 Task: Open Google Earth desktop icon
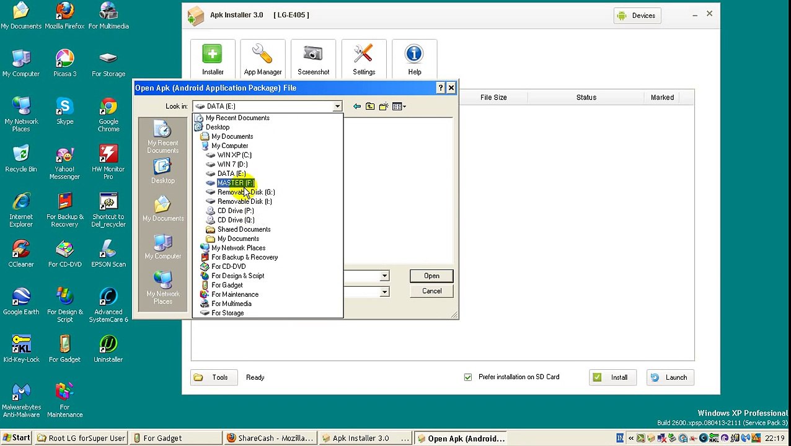(x=21, y=302)
